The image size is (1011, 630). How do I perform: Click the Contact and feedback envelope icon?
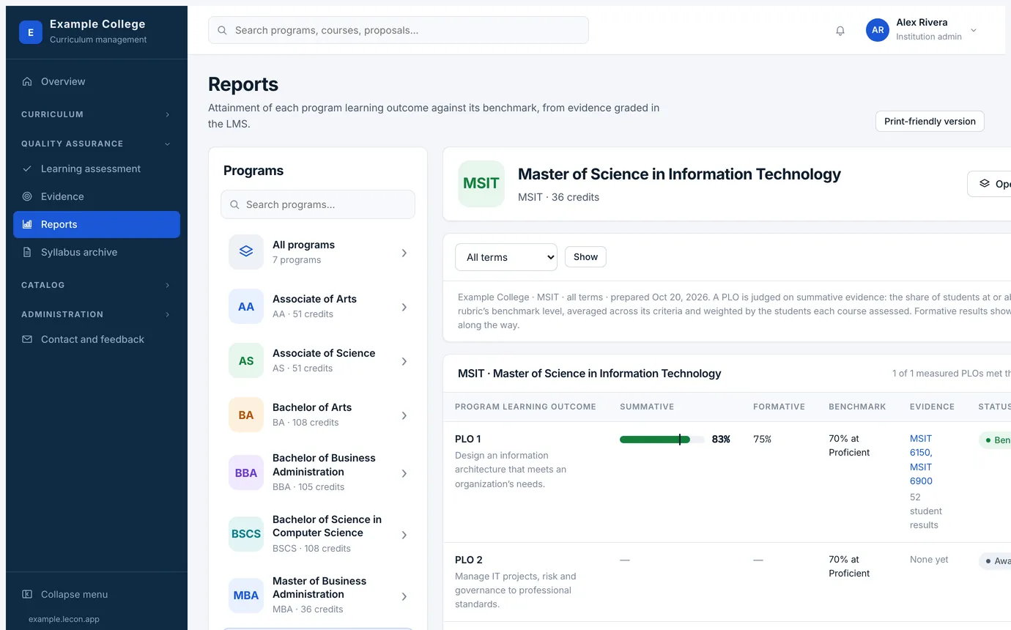point(27,339)
